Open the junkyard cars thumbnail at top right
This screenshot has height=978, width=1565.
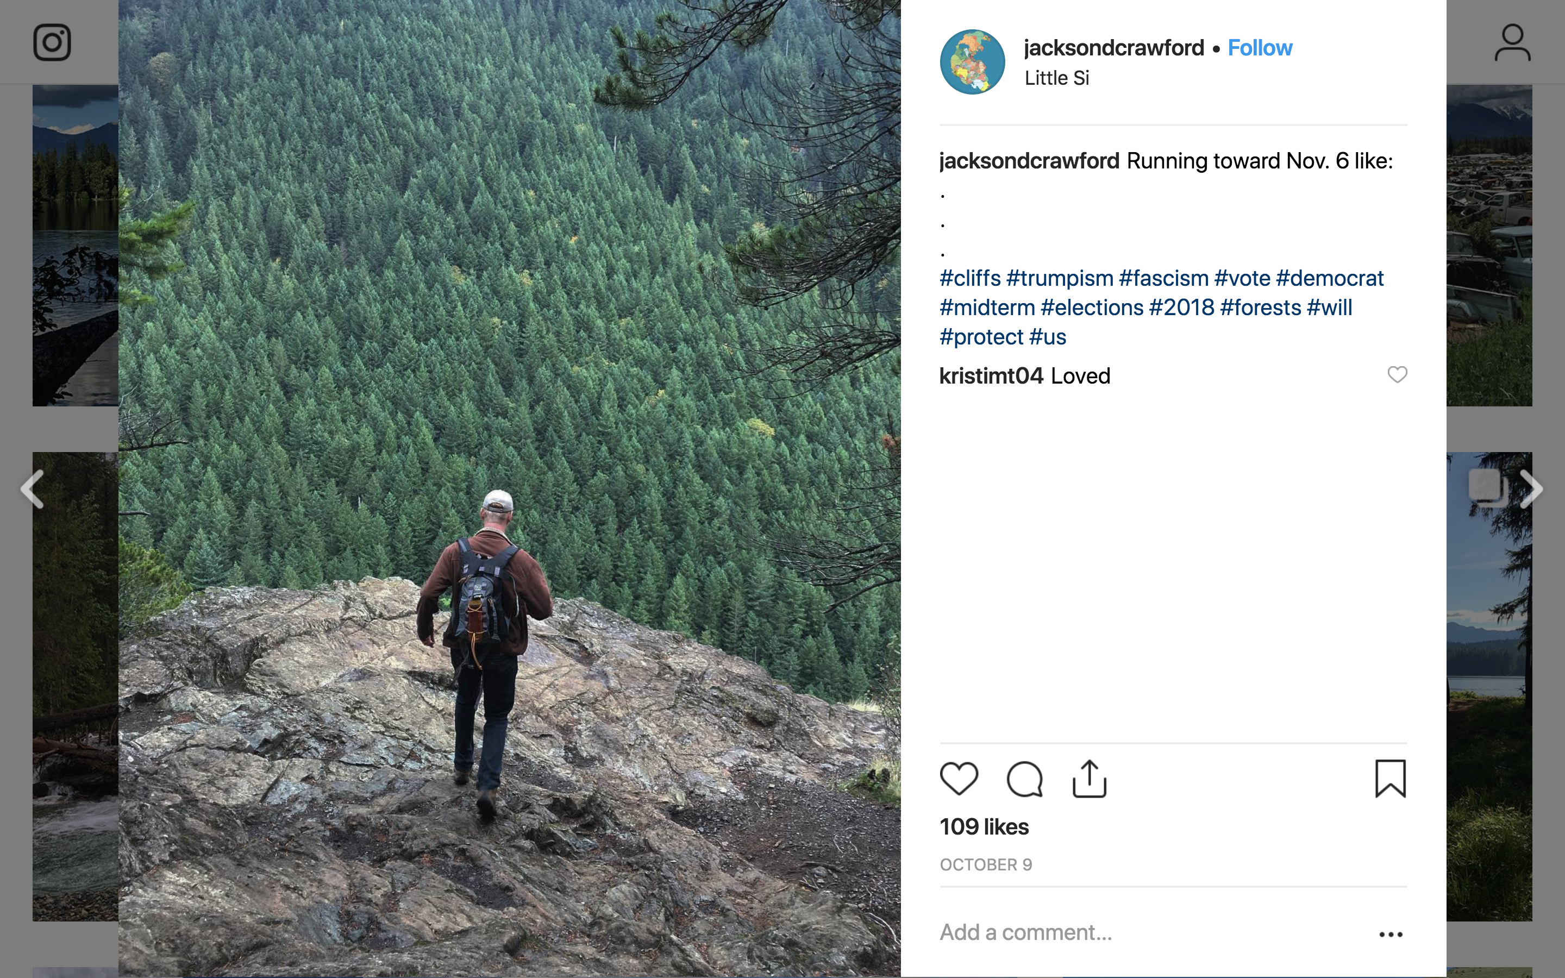click(x=1489, y=246)
